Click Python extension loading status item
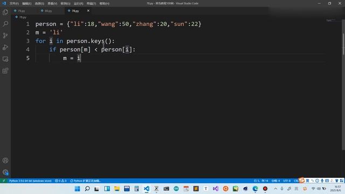This screenshot has height=194, width=345. 85,181
